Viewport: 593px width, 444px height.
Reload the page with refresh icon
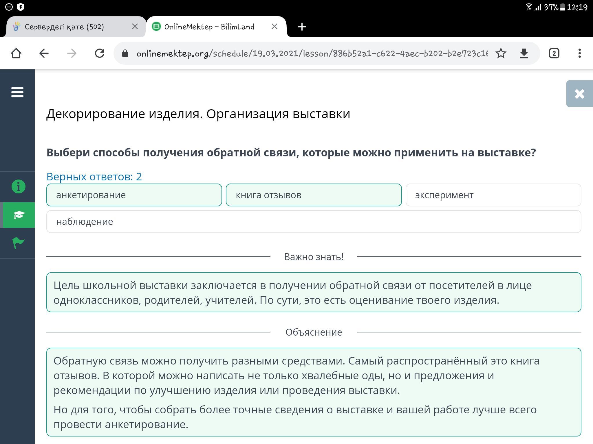(100, 53)
